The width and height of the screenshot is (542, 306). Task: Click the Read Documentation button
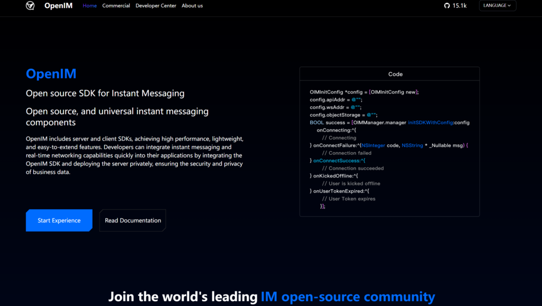point(133,220)
